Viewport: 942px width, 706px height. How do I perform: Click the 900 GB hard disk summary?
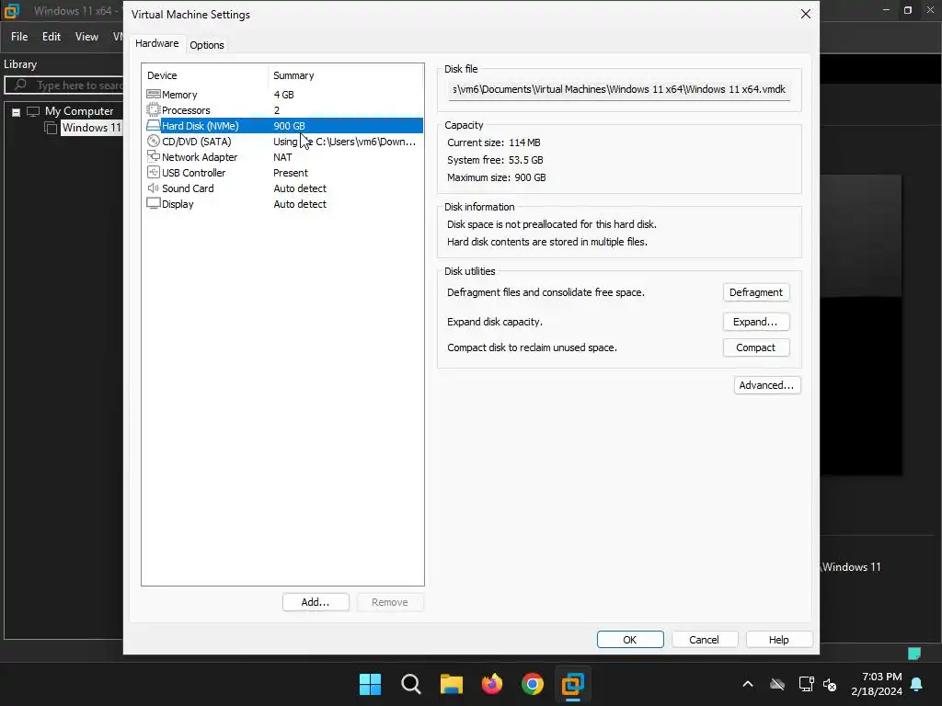289,126
